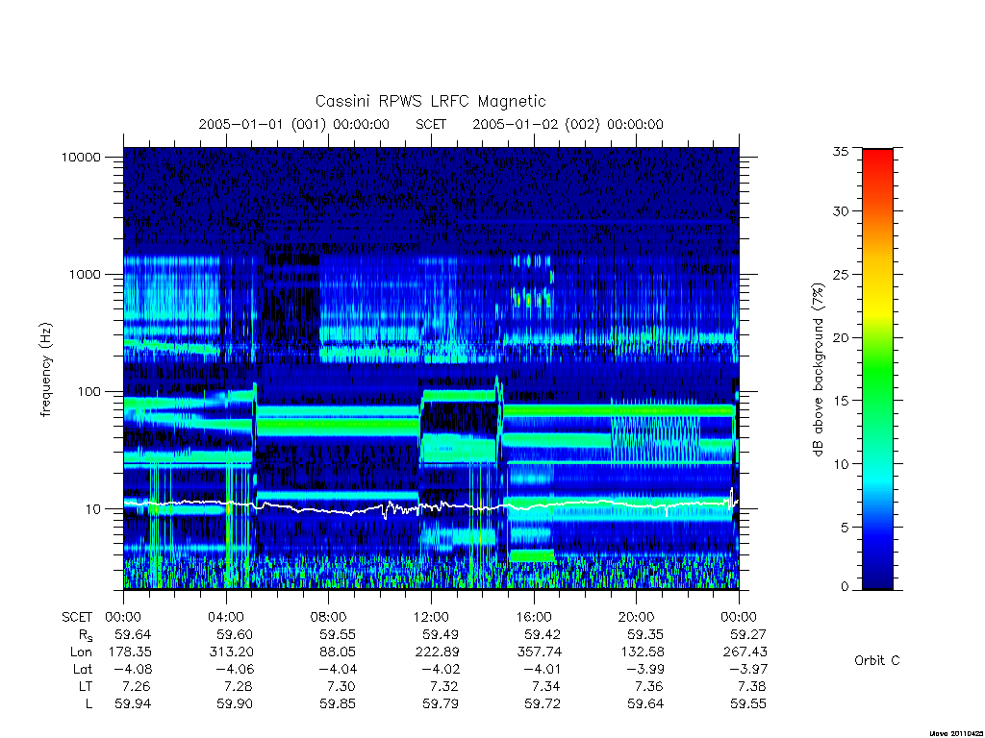Click L-shell value '59.94'
This screenshot has height=738, width=985.
(133, 704)
